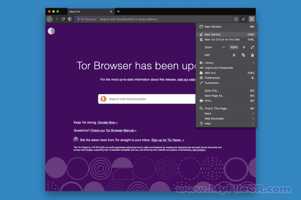Expand the Help submenu
Screen dimensions: 301x200
pyautogui.click(x=226, y=124)
